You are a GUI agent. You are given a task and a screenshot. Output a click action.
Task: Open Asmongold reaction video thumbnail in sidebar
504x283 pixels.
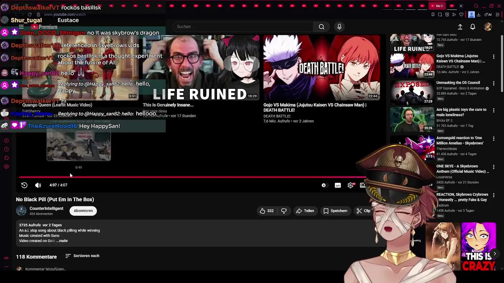pos(412,148)
